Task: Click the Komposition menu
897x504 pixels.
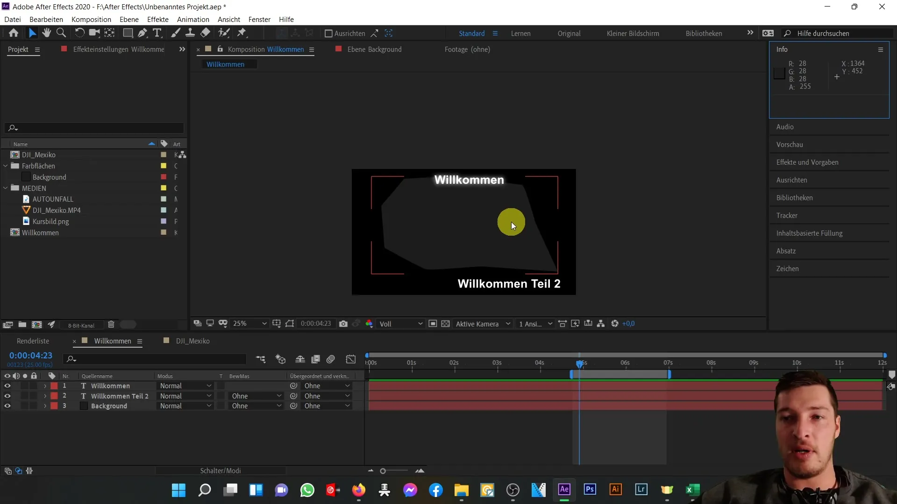Action: 92,19
